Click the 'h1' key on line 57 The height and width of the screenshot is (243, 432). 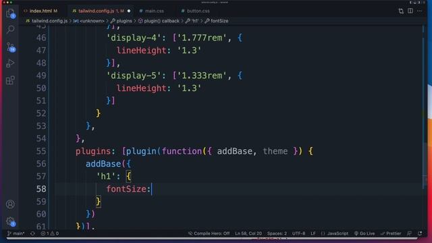pos(105,176)
